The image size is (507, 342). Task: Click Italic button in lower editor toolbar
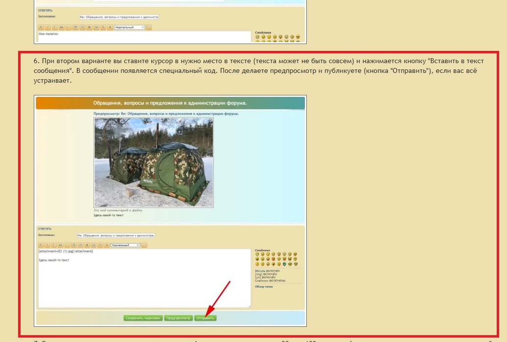tap(47, 245)
